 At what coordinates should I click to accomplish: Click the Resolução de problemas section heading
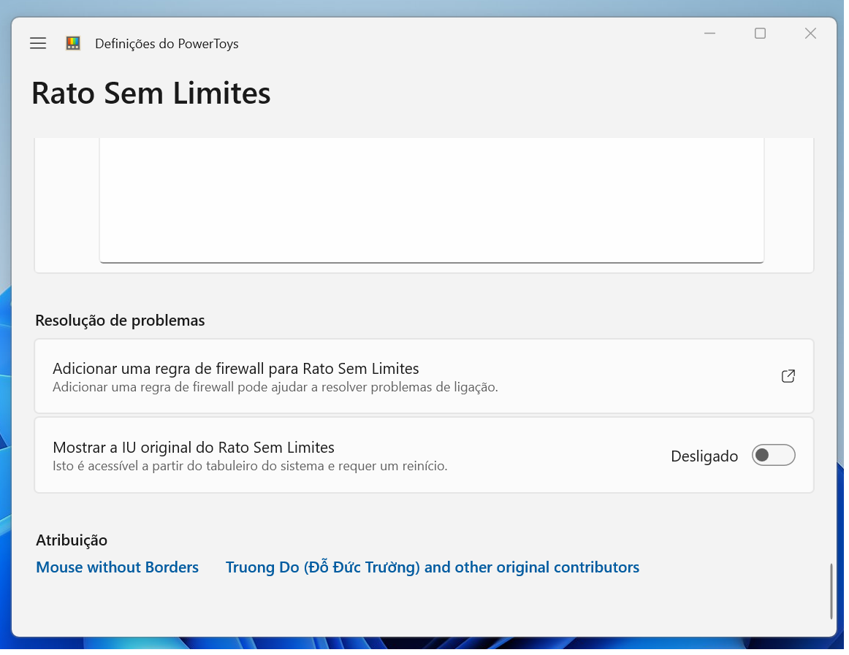(x=120, y=321)
